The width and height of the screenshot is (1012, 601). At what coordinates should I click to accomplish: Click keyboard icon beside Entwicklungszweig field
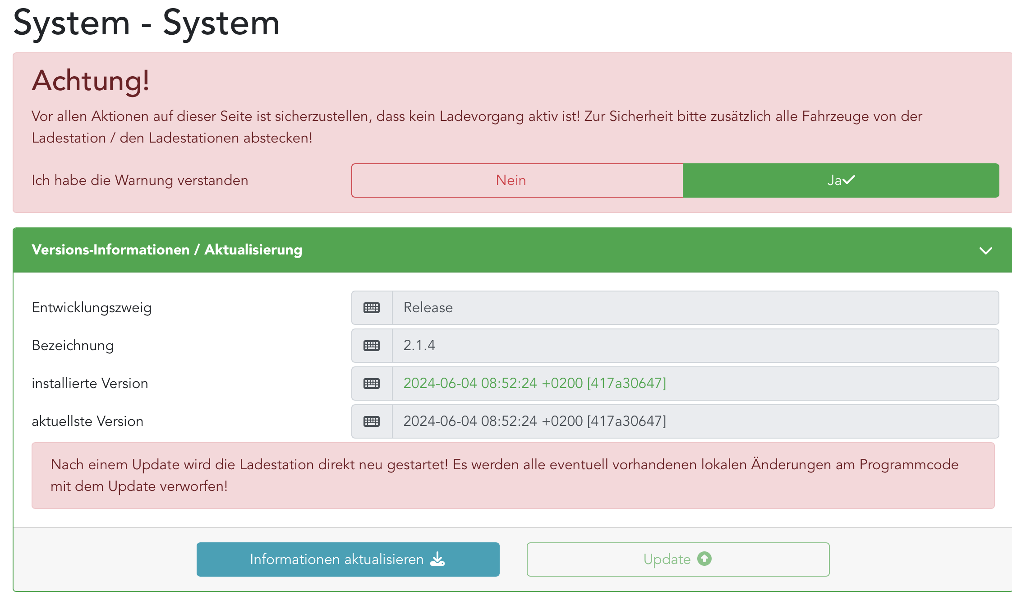coord(372,308)
